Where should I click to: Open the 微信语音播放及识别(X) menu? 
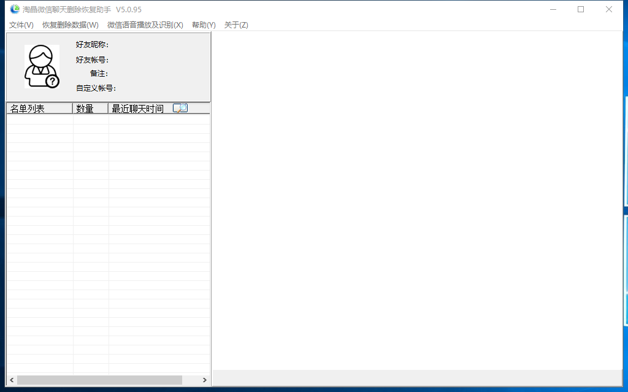pos(145,25)
